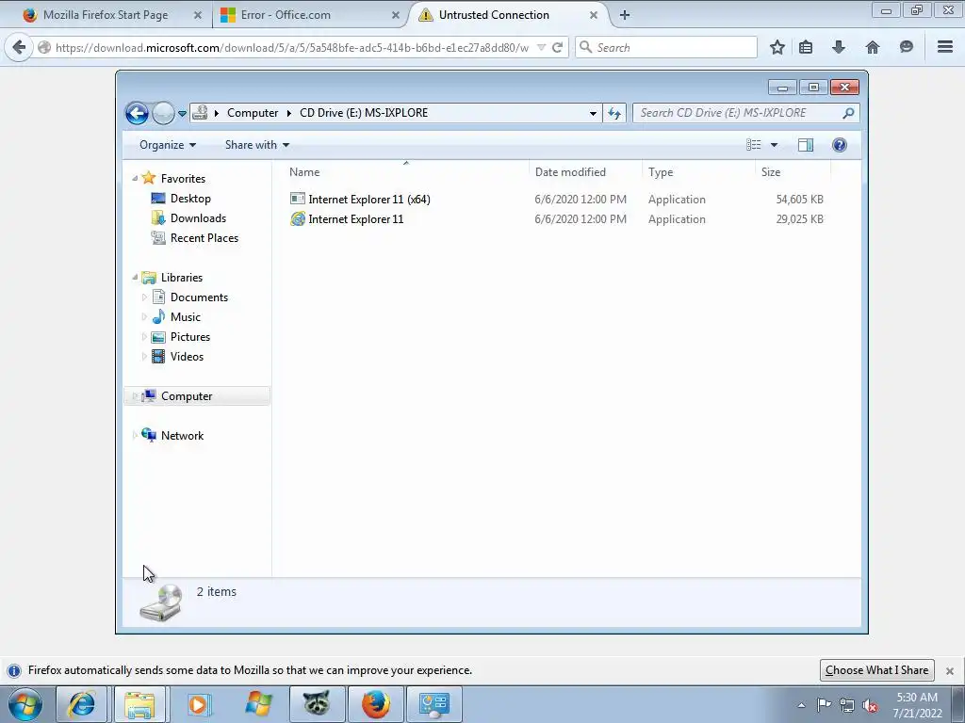The width and height of the screenshot is (965, 723).
Task: Collapse the Libraries tree group
Action: 135,278
